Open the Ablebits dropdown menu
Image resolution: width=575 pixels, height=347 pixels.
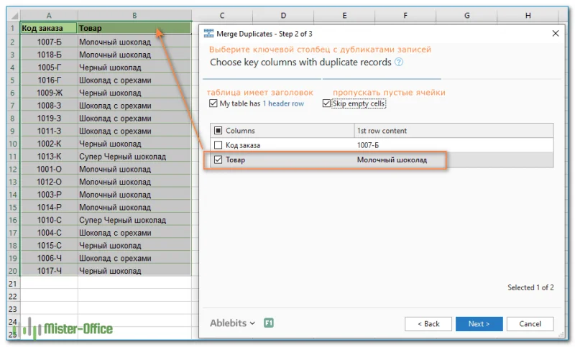pyautogui.click(x=232, y=323)
